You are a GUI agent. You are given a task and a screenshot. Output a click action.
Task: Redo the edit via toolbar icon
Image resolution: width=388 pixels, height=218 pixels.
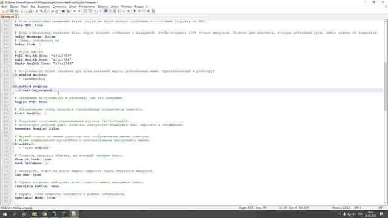(57, 11)
